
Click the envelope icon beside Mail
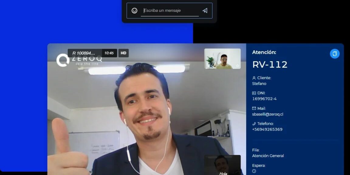(254, 108)
